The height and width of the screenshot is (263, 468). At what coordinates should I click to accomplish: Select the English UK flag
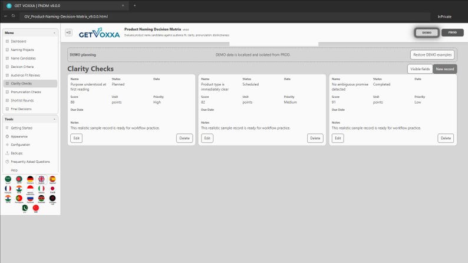pyautogui.click(x=41, y=179)
